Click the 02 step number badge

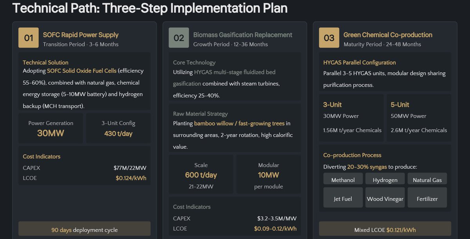coord(179,38)
